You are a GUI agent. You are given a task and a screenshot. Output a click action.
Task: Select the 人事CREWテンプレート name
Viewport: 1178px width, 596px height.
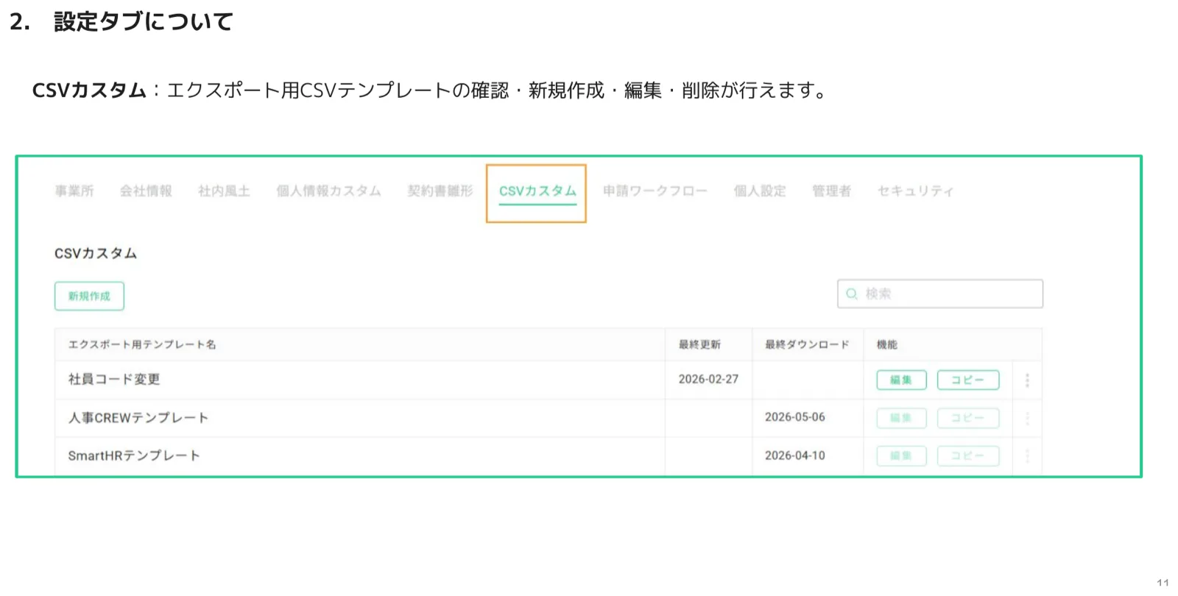138,417
